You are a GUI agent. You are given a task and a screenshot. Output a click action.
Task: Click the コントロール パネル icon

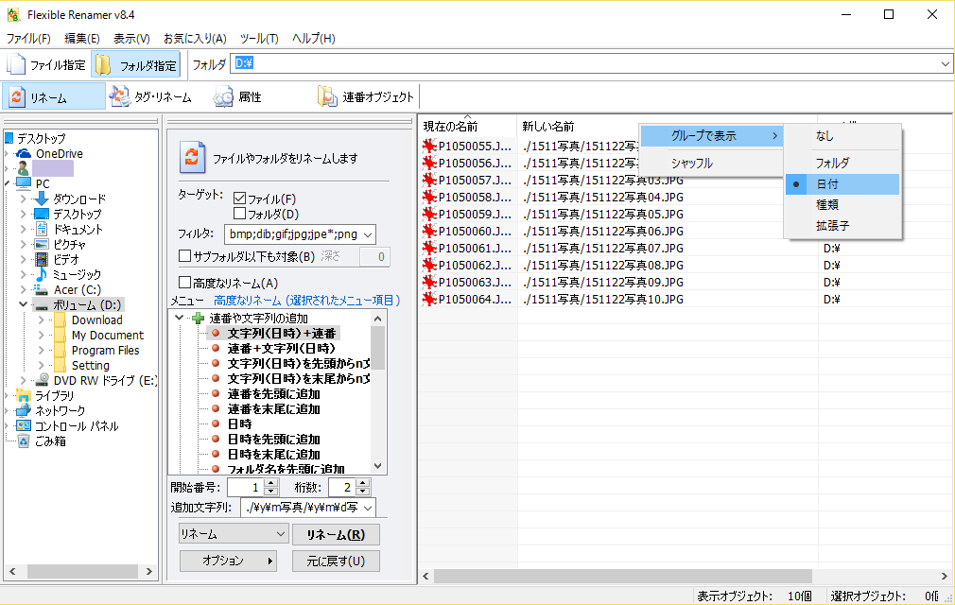(24, 425)
